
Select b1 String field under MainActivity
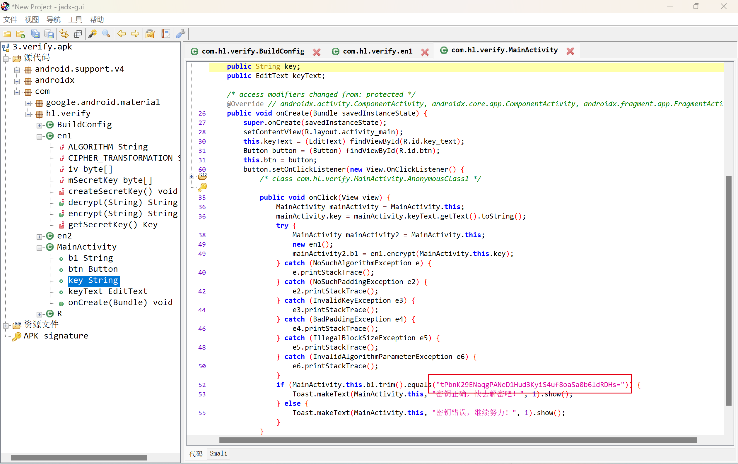point(90,258)
